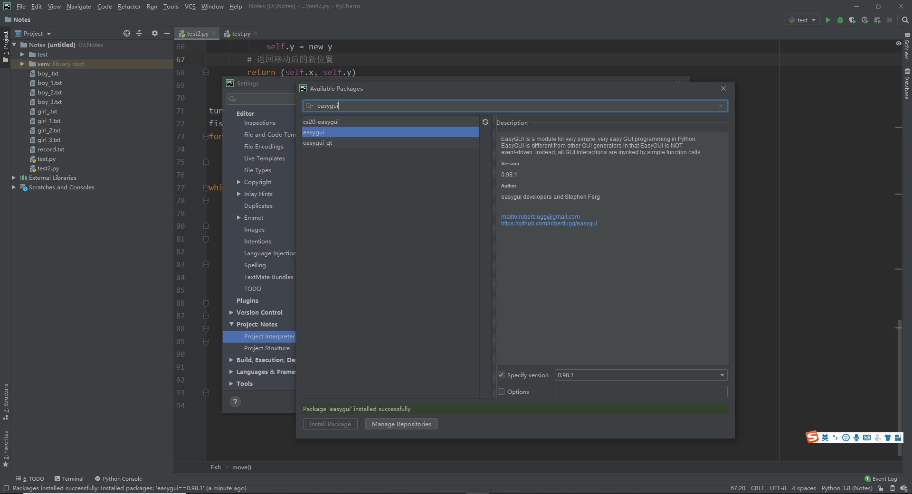Click the concurrency diagram run icon
912x494 pixels.
pos(877,20)
